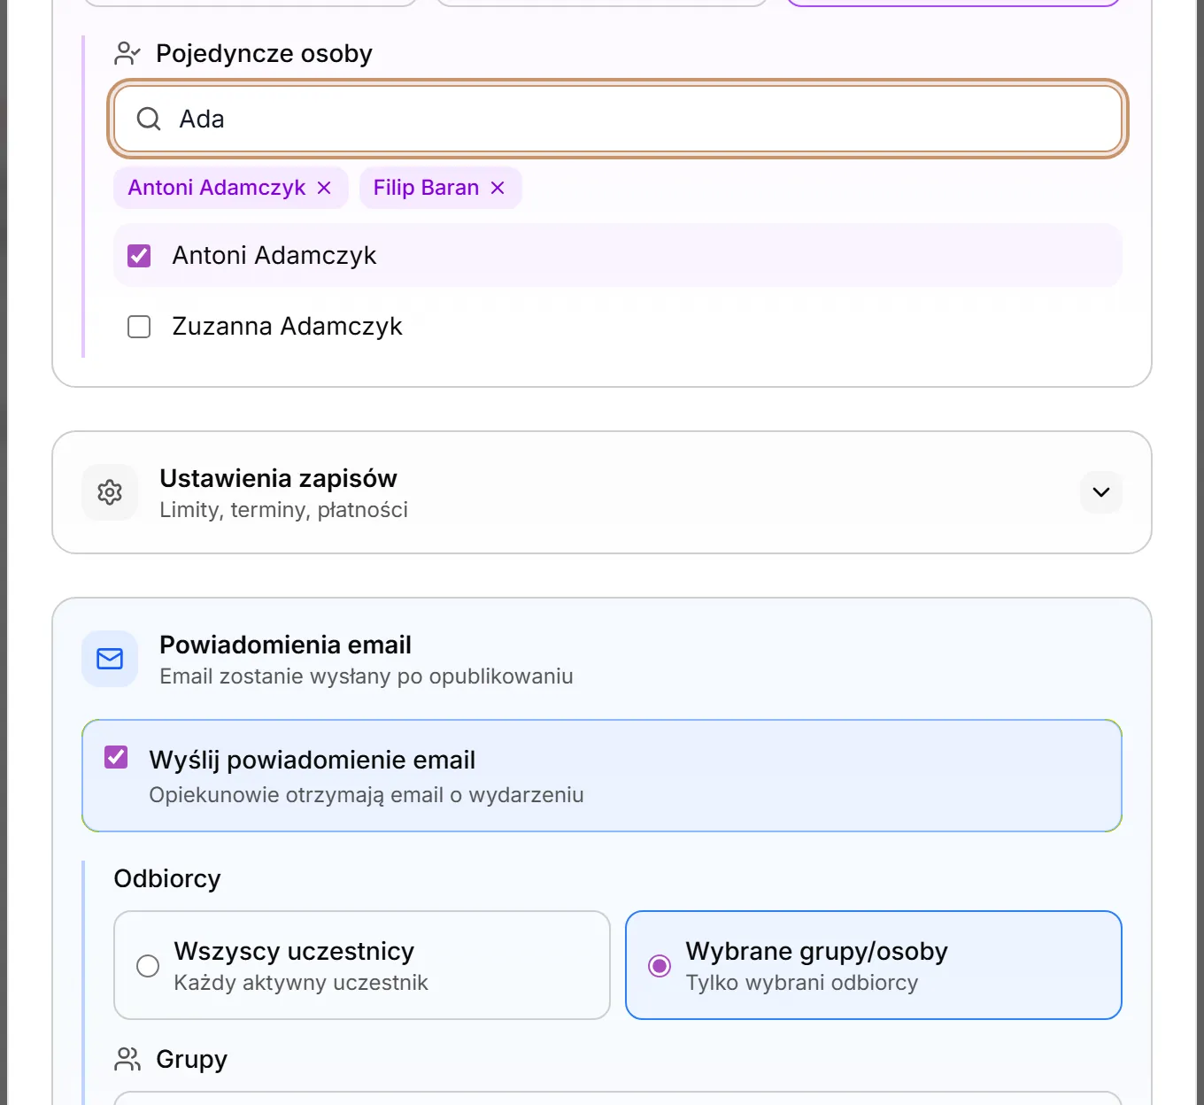
Task: Click the envelope icon for Powiadomienia email
Action: pos(110,659)
